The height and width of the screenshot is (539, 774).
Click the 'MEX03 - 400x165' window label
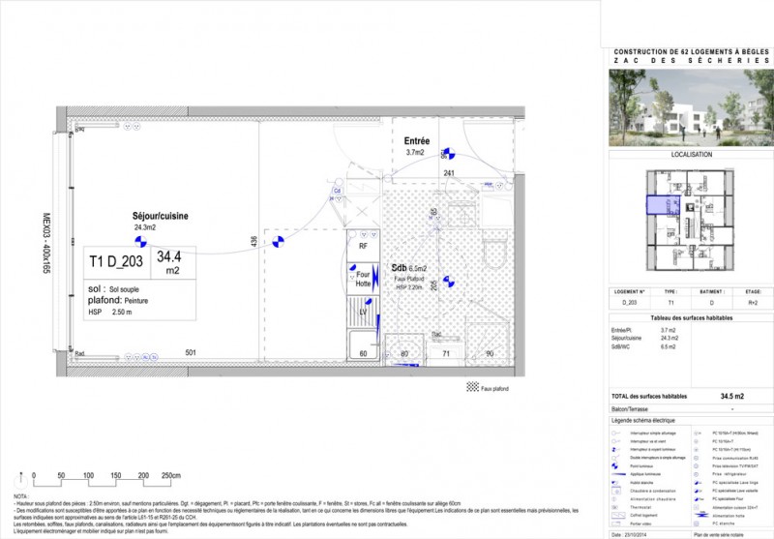coord(46,243)
